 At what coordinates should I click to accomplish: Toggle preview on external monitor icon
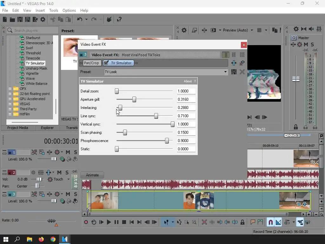click(194, 30)
